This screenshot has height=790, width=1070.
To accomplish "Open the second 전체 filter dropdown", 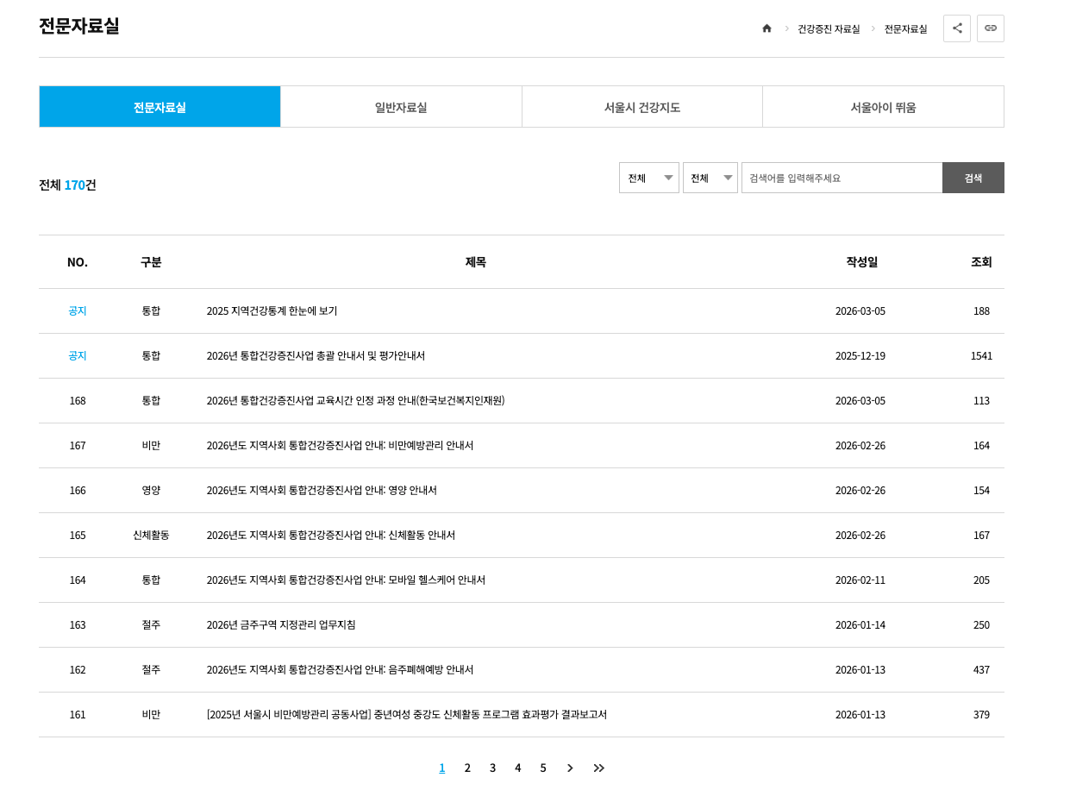I will [x=710, y=178].
